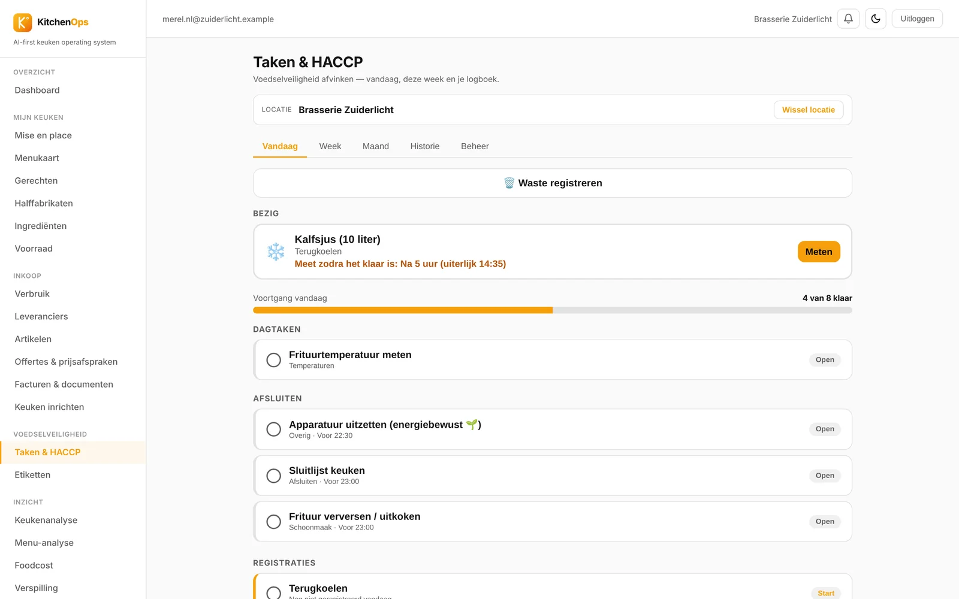This screenshot has width=959, height=599.
Task: Open Dashboard in sidebar
Action: [37, 90]
